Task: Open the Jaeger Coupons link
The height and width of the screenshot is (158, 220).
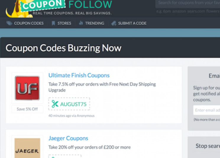Action: tap(68, 139)
